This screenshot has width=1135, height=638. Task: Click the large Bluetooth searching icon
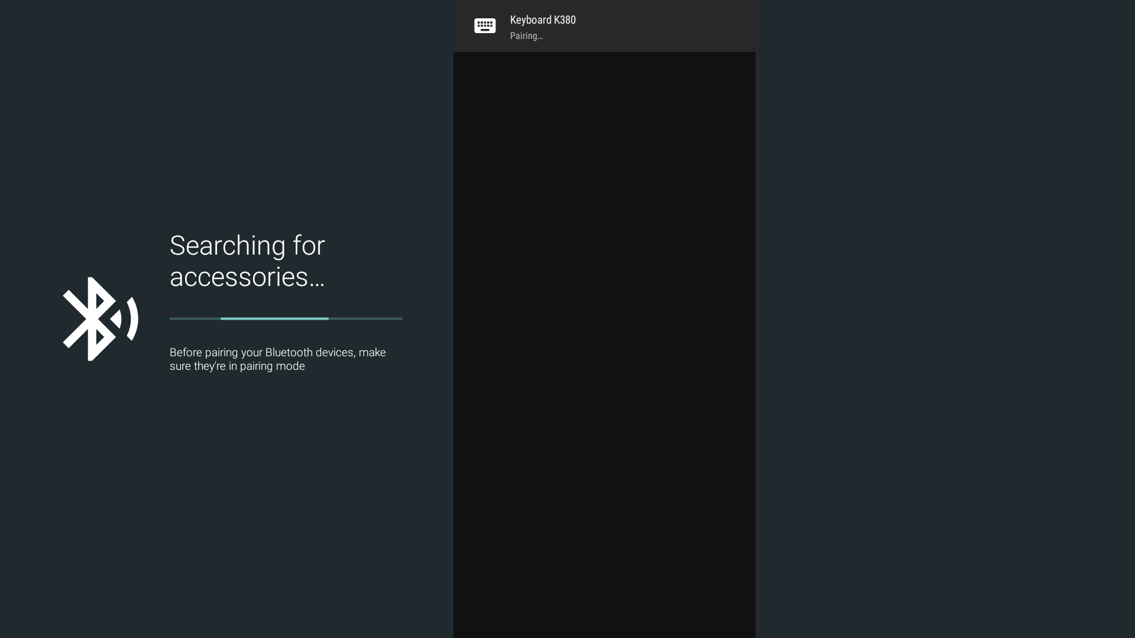pos(100,319)
